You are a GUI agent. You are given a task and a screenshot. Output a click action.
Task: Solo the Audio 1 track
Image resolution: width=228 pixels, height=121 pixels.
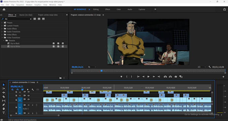(33, 105)
